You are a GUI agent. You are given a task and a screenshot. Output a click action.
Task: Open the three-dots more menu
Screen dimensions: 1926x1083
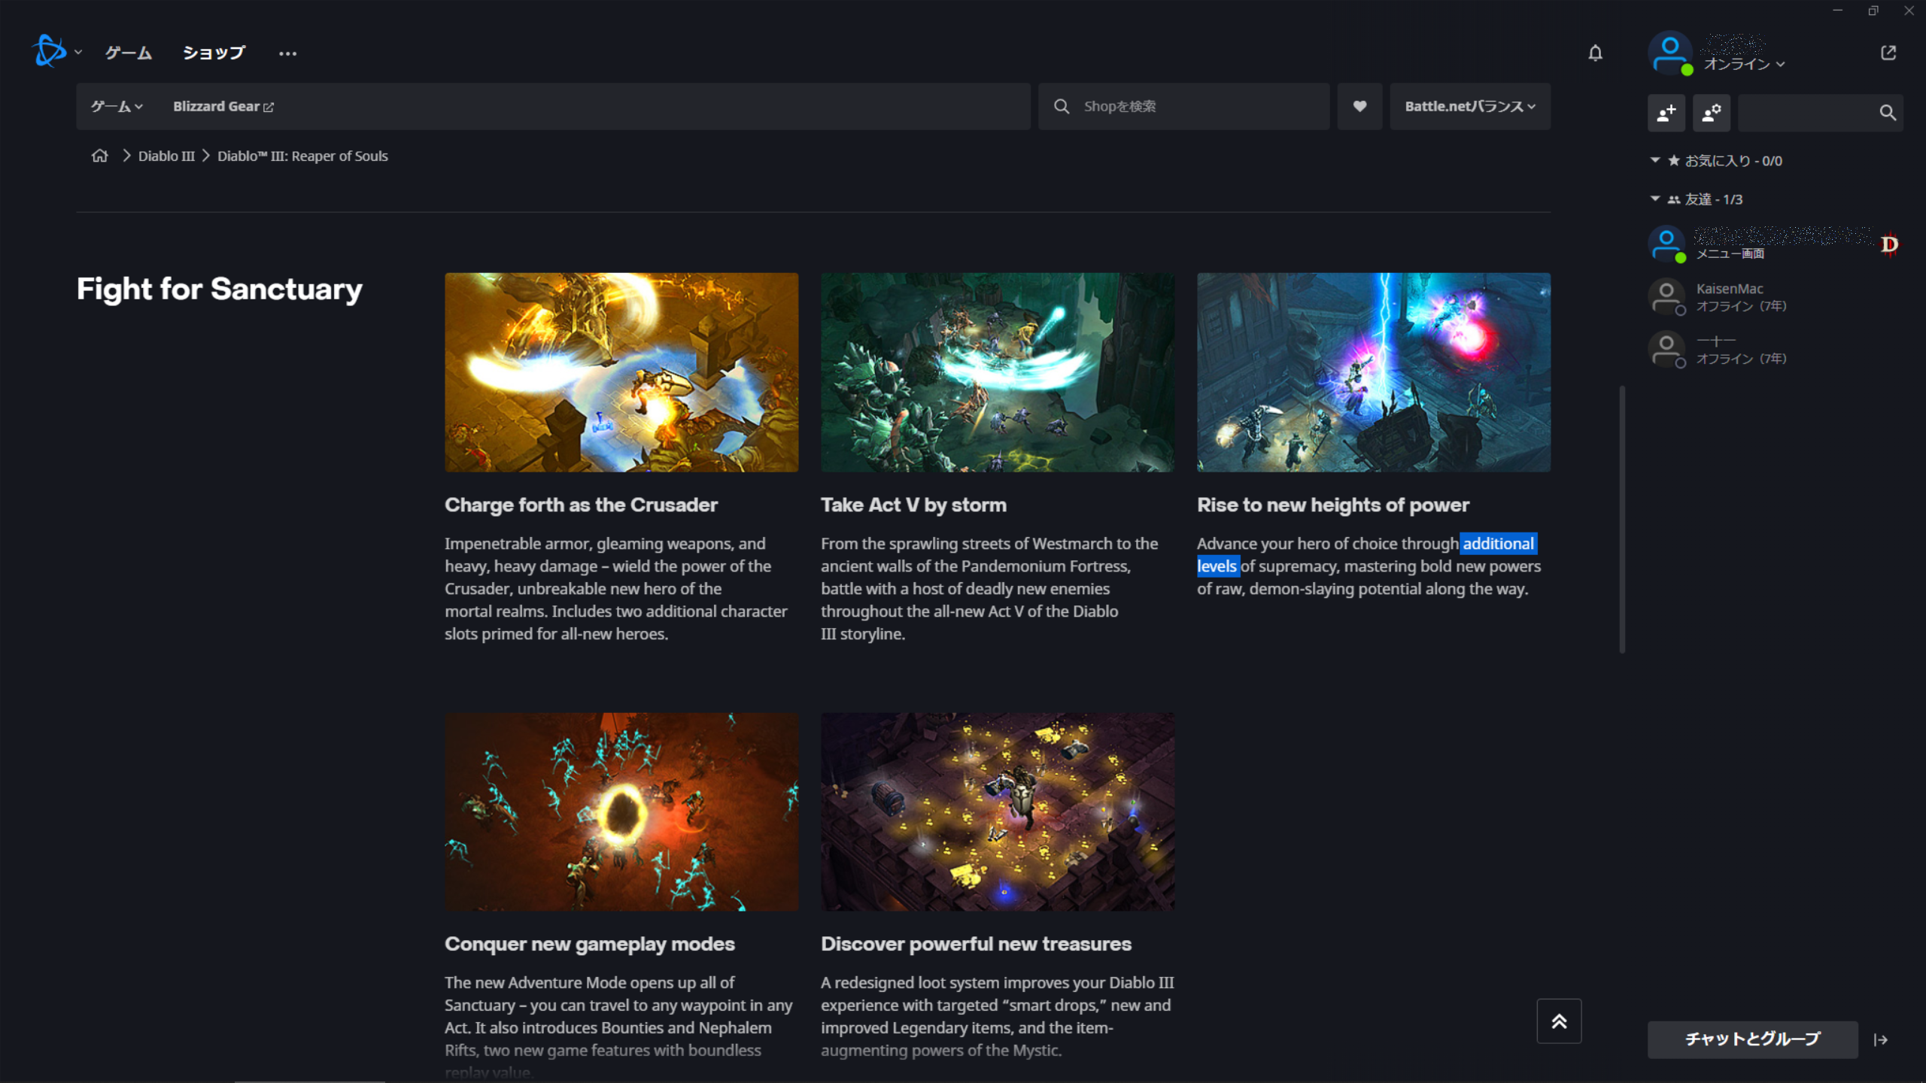[x=287, y=53]
